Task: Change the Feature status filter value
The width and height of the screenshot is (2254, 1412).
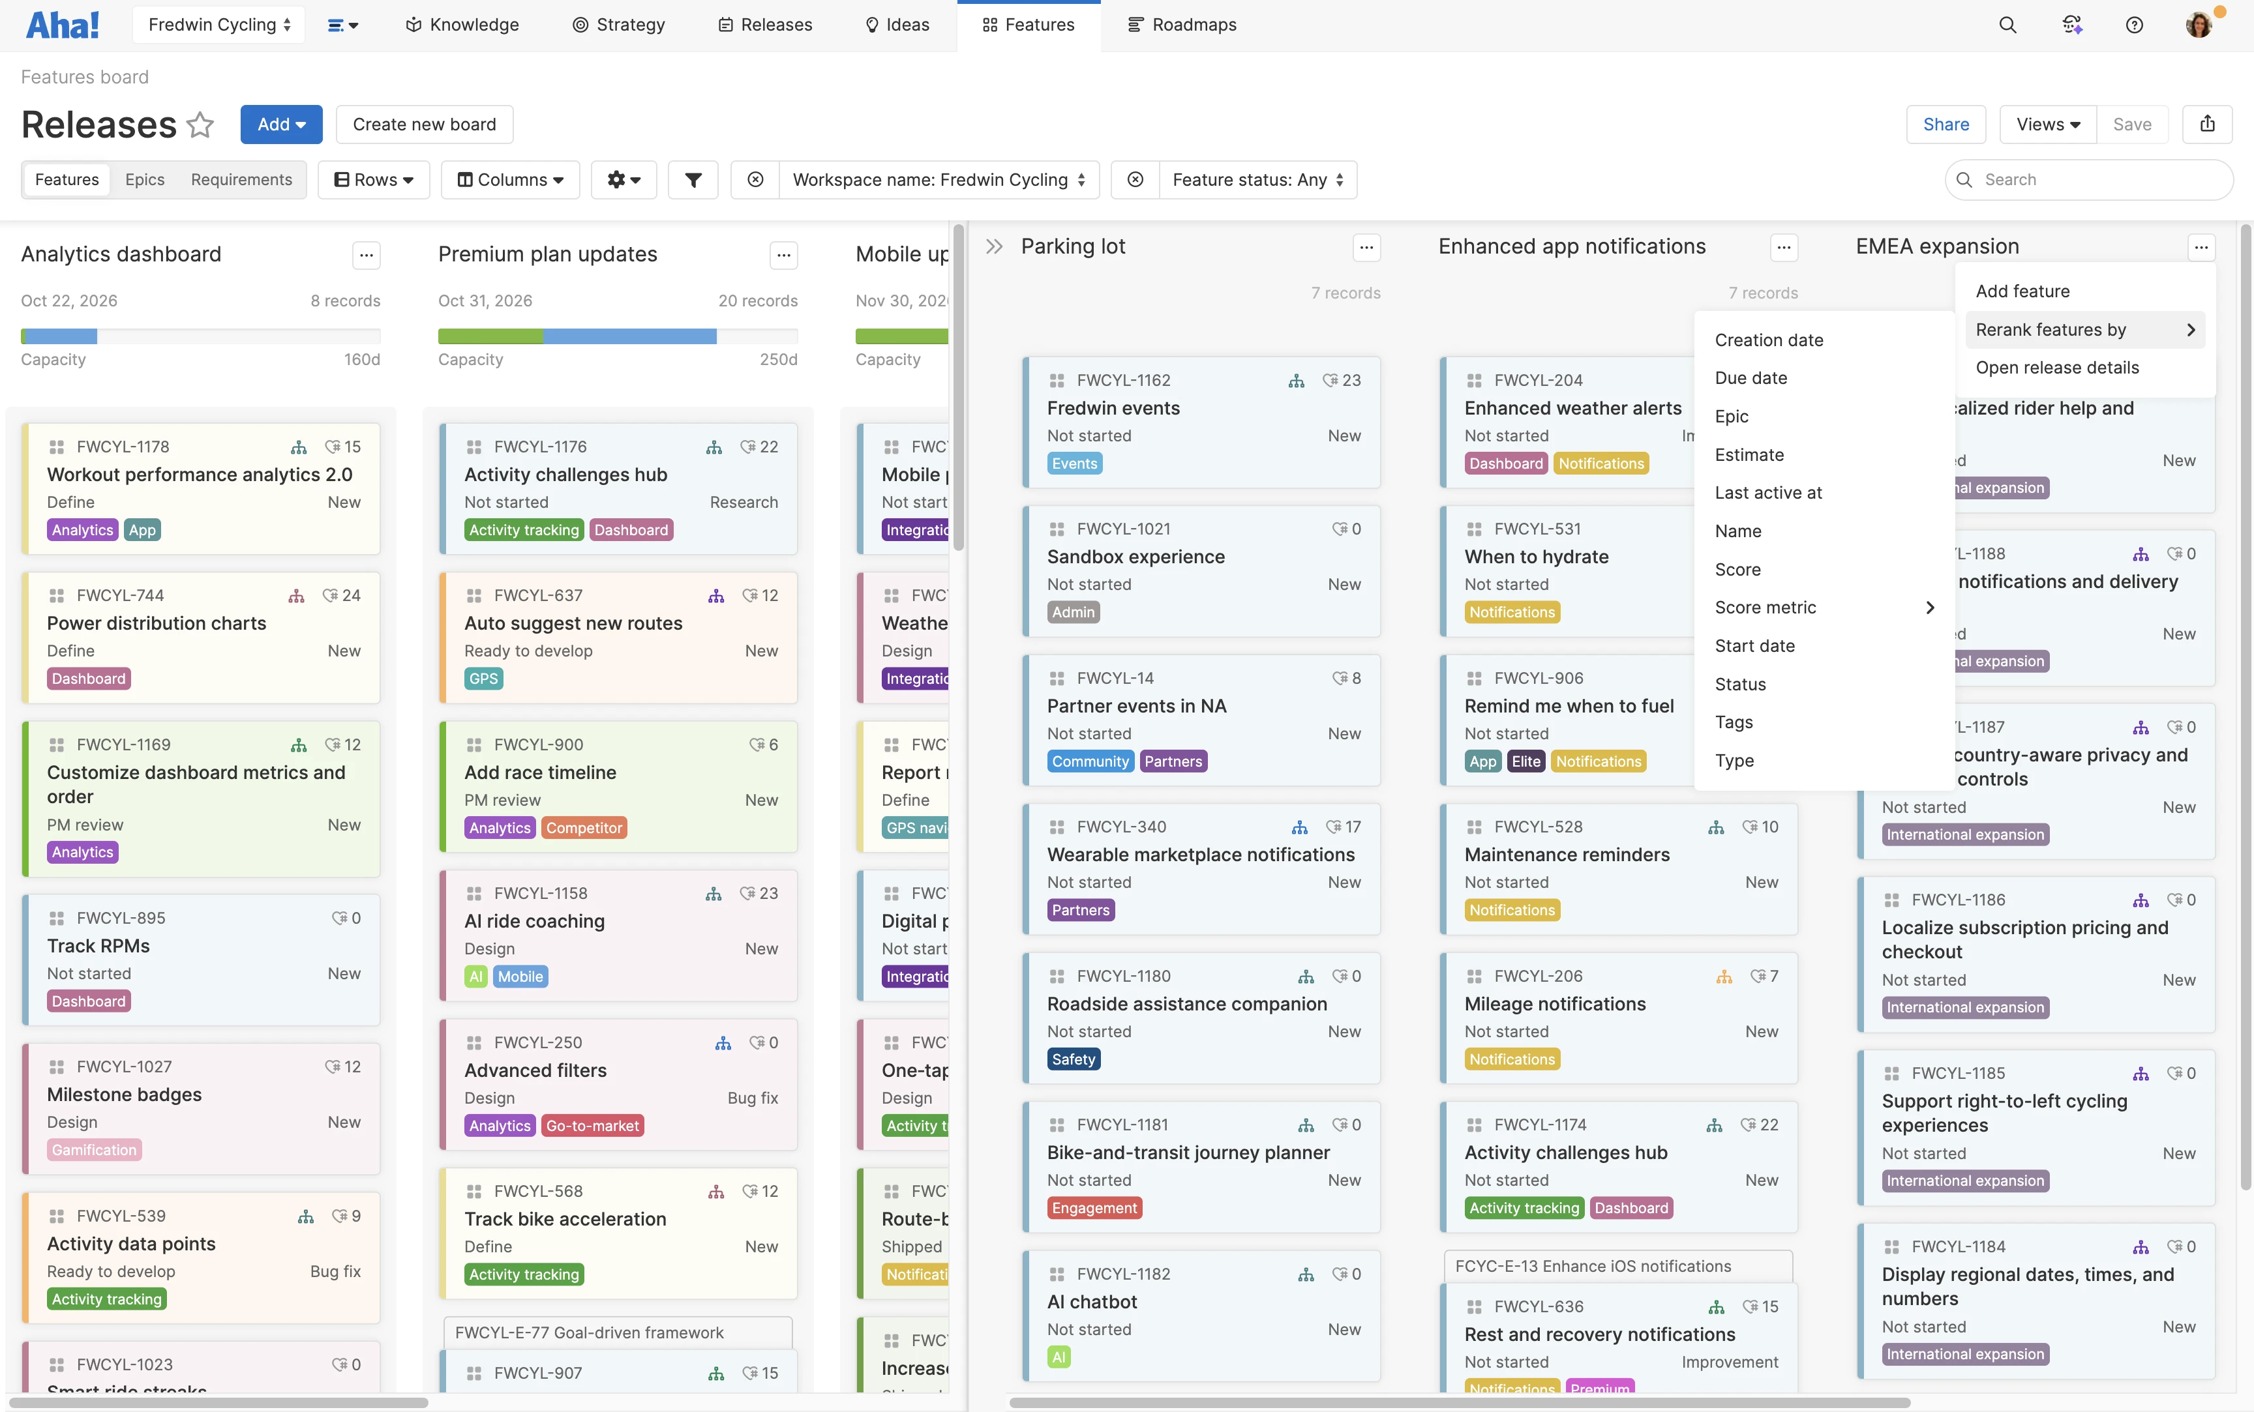Action: pyautogui.click(x=1258, y=179)
